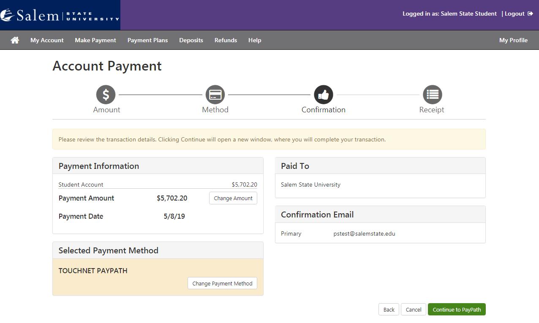
Task: Click the Change Payment Method button
Action: (222, 283)
